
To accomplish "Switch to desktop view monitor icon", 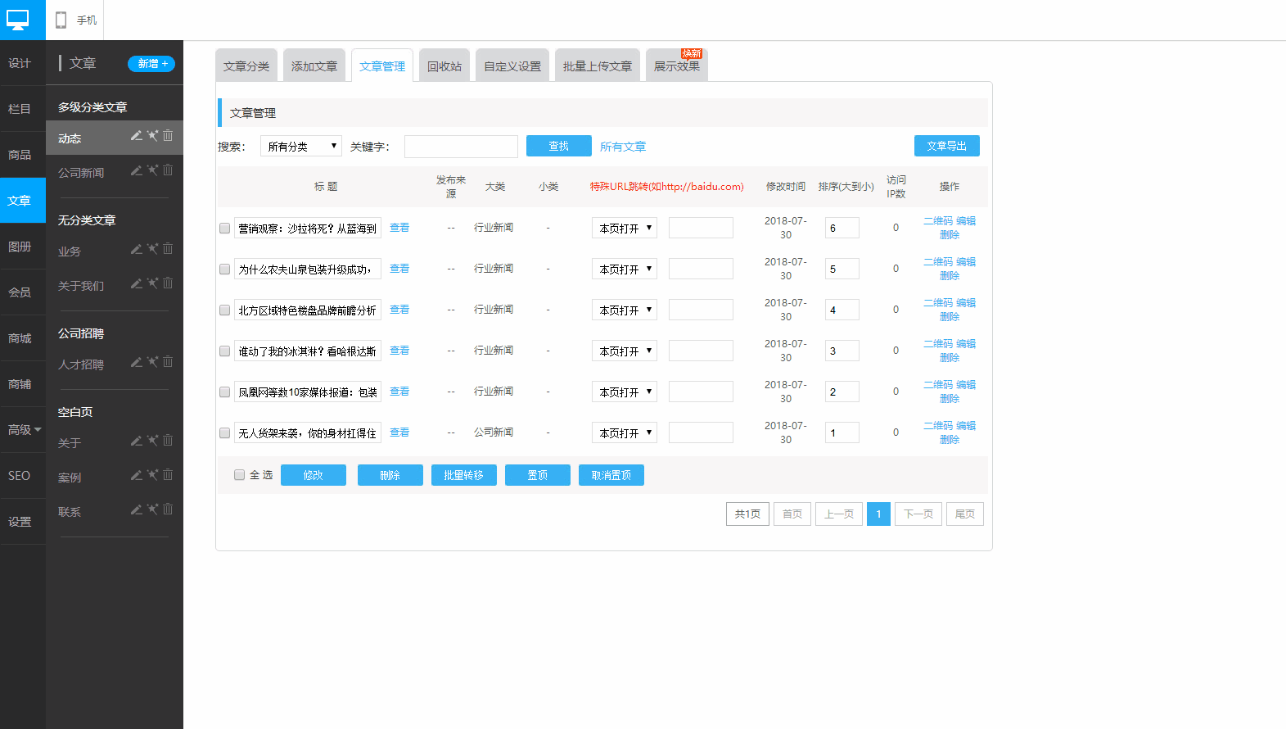I will 18,19.
